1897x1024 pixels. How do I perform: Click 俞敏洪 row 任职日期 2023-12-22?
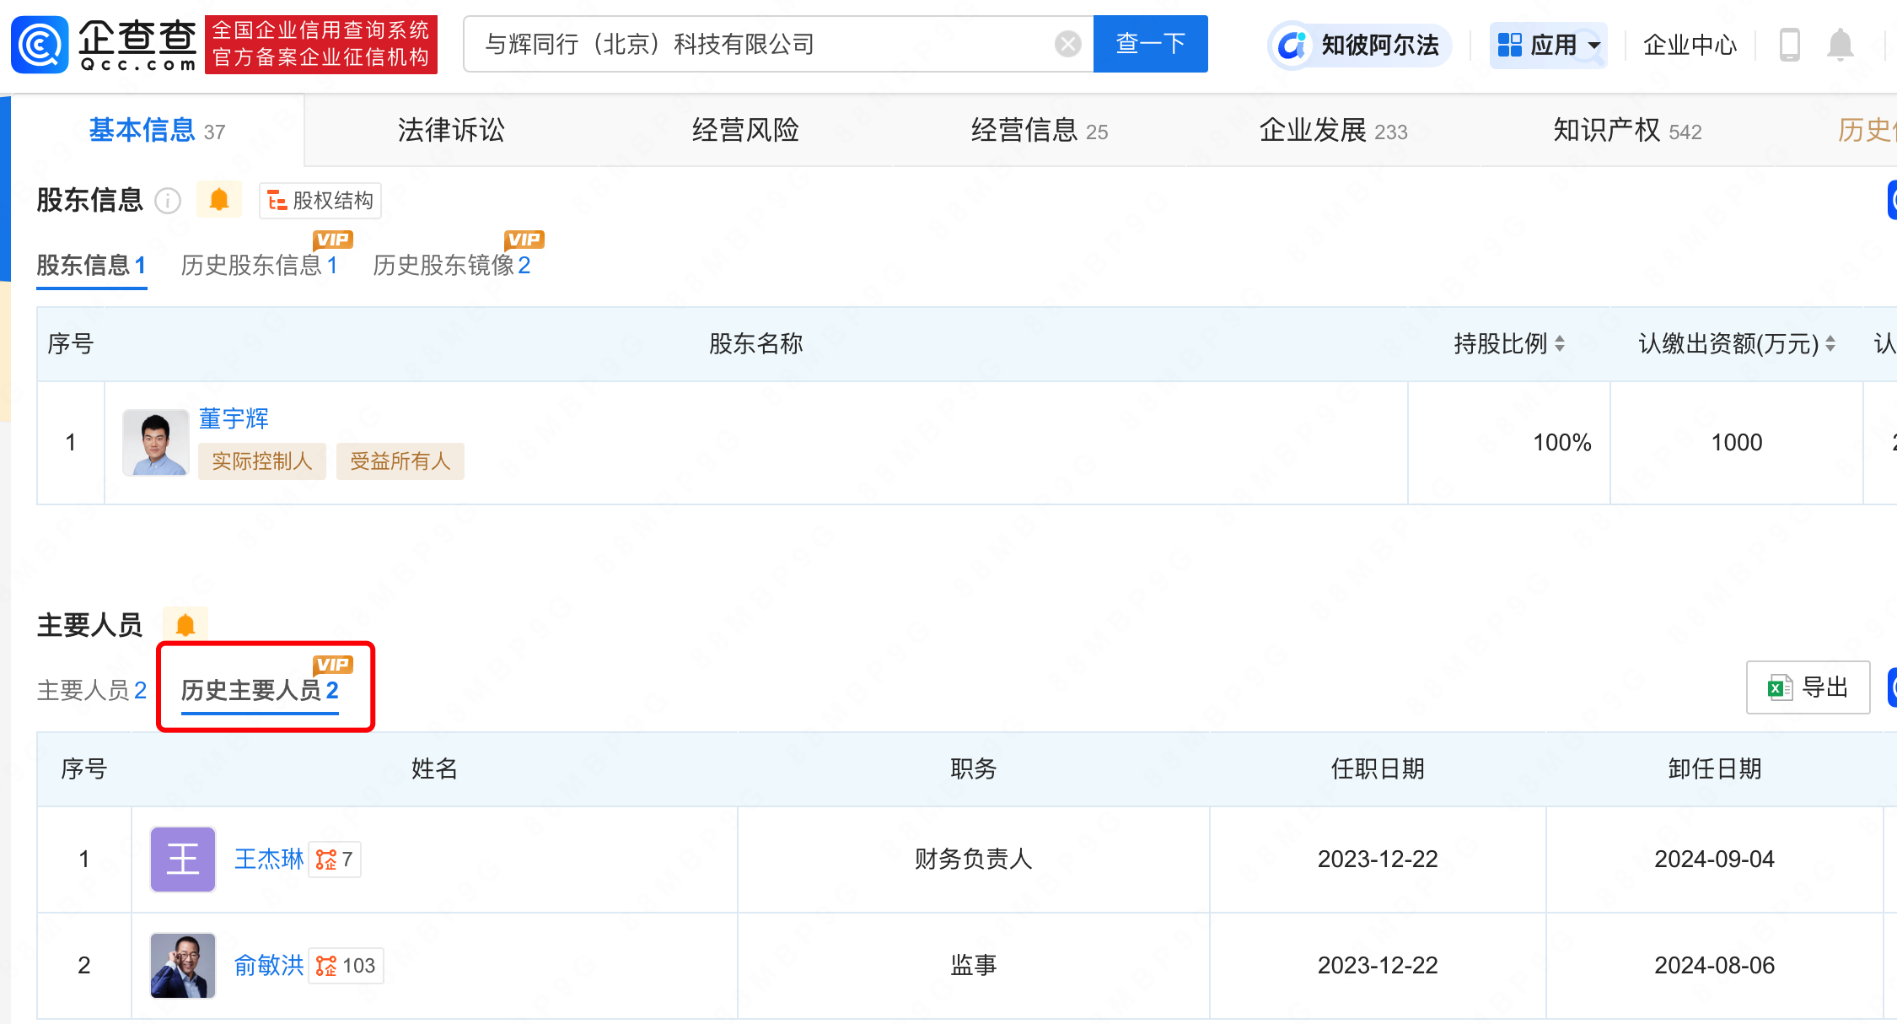click(x=1378, y=966)
